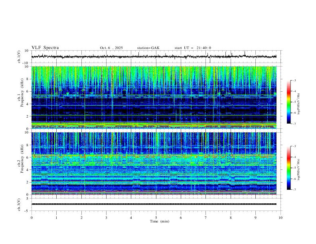Click time axis tick label "7"

[x=206, y=218]
